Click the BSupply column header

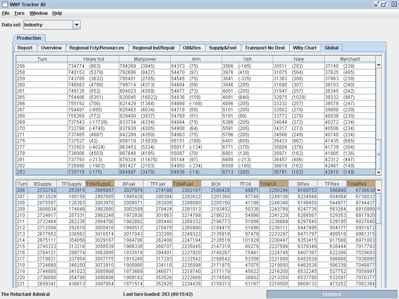[42, 184]
